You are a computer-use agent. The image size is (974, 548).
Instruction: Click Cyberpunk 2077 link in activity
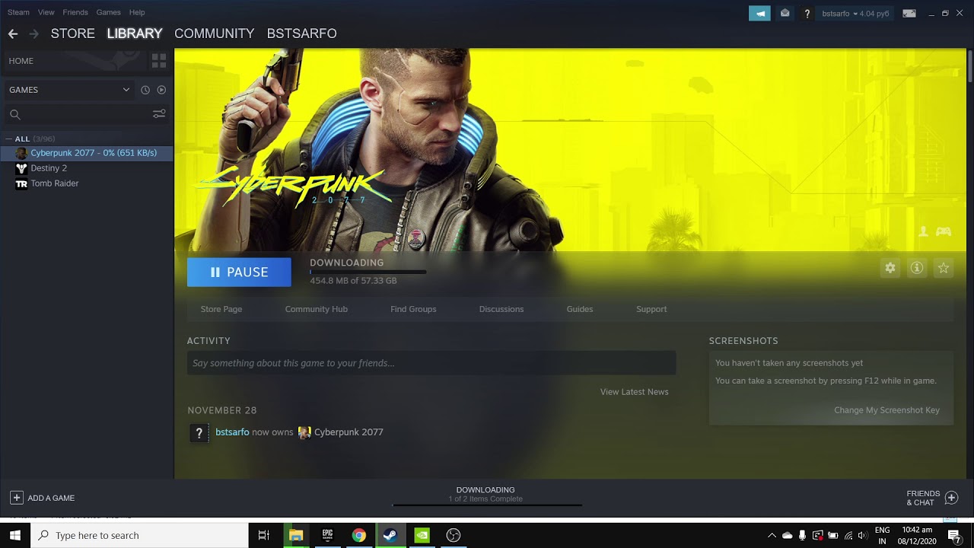[349, 432]
